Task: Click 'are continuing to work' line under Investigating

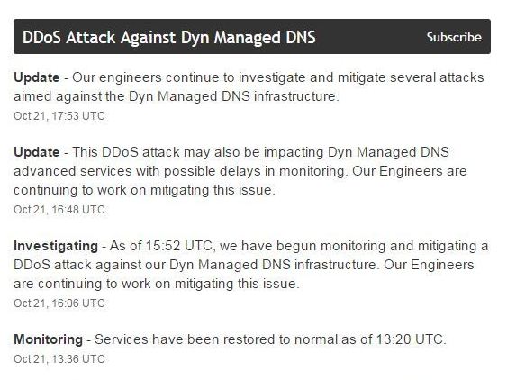Action: tap(157, 284)
